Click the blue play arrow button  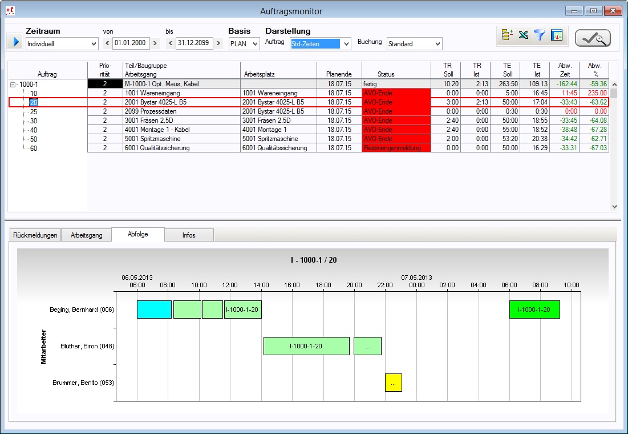(x=15, y=41)
